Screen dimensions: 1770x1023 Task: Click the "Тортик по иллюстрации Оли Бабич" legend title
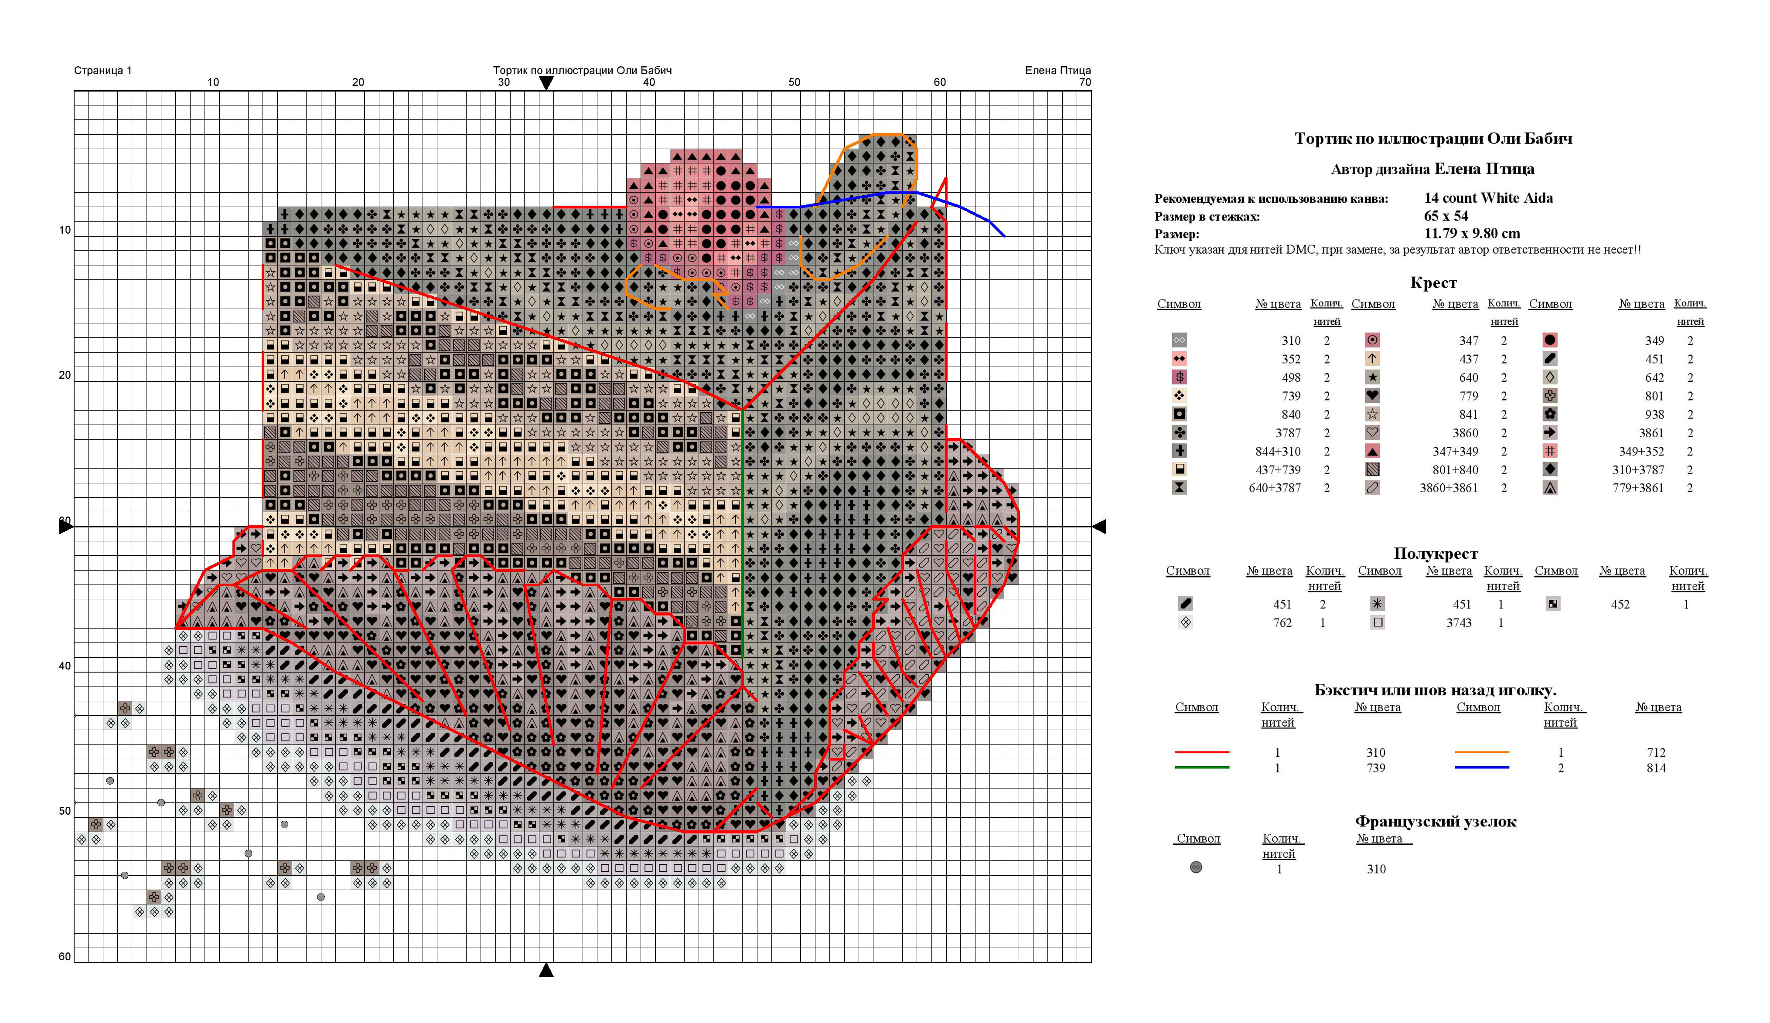click(x=1433, y=138)
